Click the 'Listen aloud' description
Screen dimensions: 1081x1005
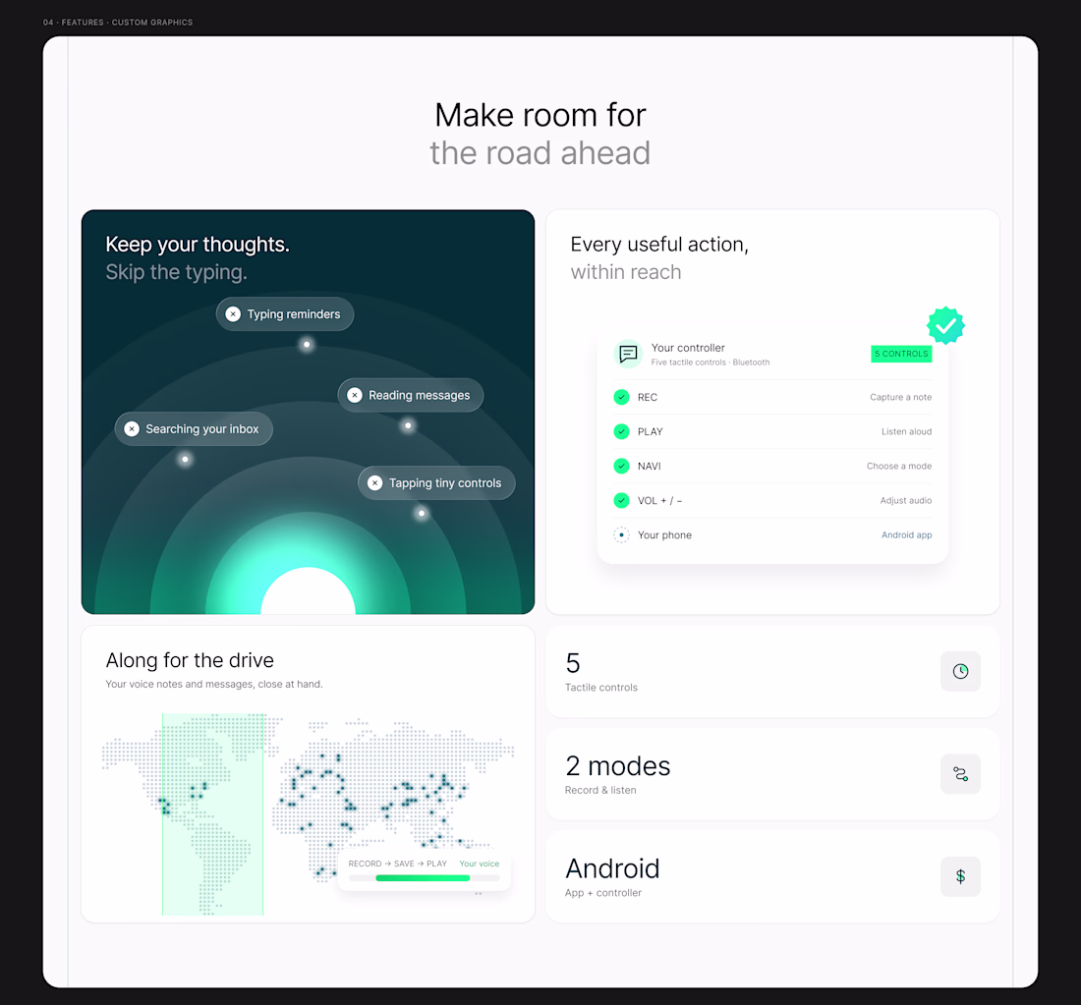click(907, 431)
